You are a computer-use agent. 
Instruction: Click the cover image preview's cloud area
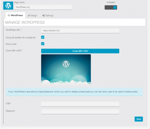pyautogui.click(x=66, y=81)
